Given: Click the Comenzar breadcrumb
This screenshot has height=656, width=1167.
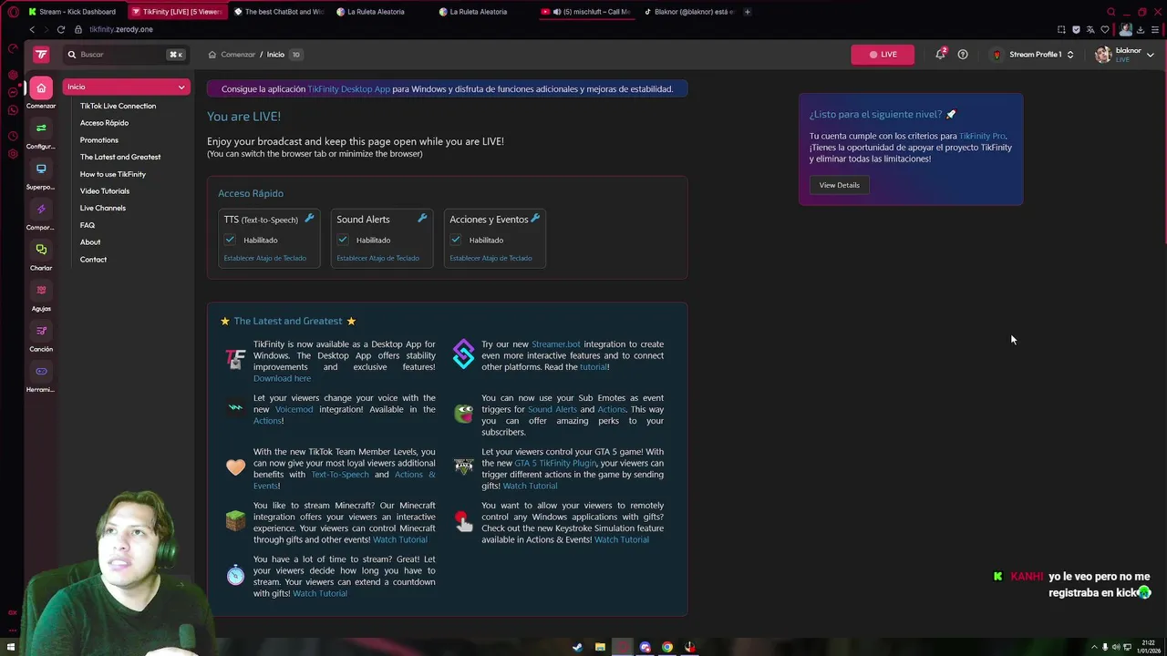Looking at the screenshot, I should click(x=237, y=55).
